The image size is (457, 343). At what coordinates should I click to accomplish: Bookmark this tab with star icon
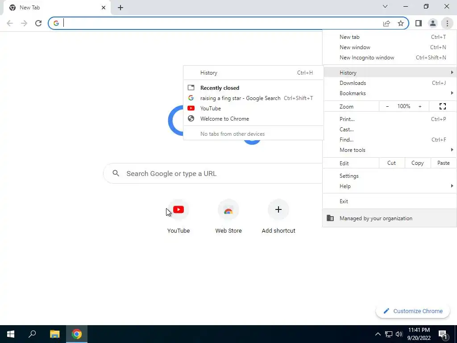(x=401, y=23)
